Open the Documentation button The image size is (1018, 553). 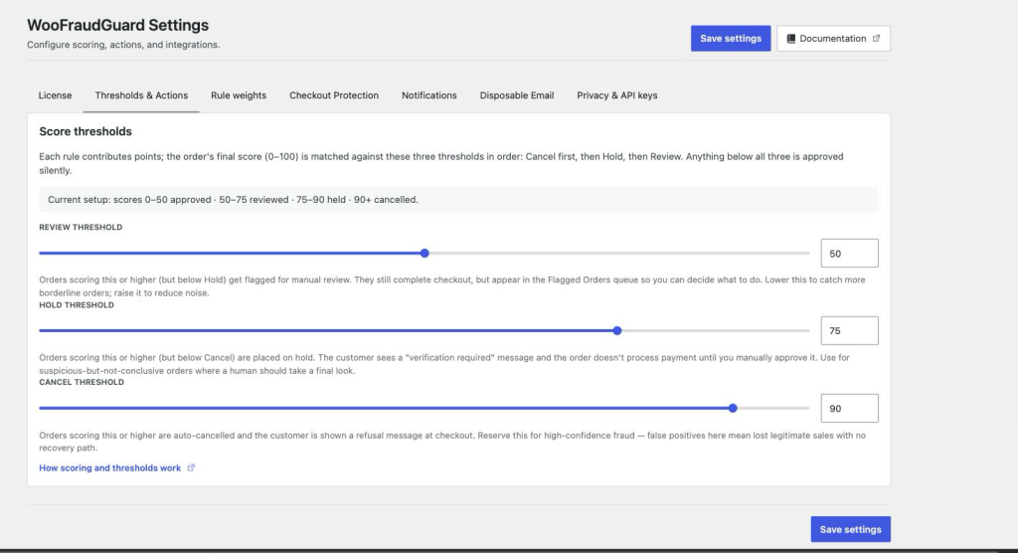coord(833,39)
